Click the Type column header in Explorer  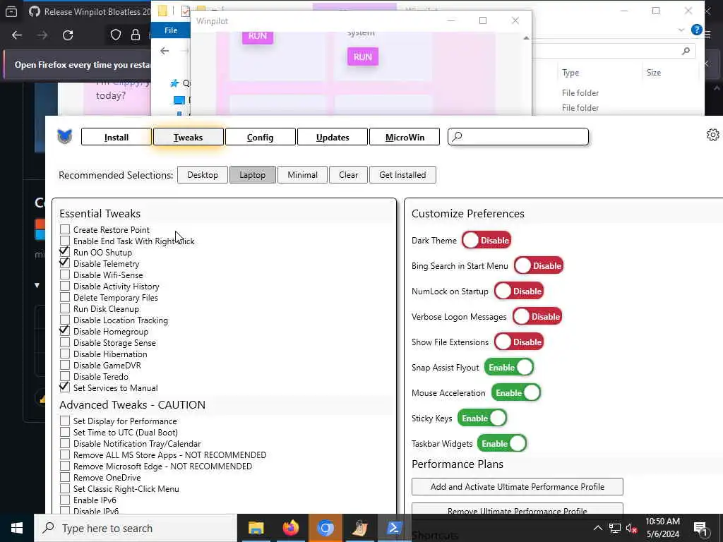570,73
